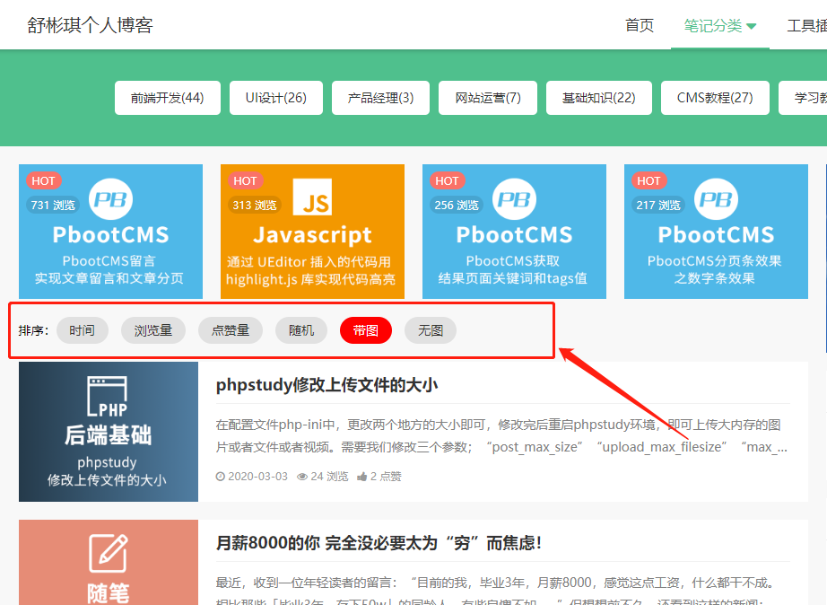Sort articles by 点赞量
The height and width of the screenshot is (605, 827).
coord(231,330)
